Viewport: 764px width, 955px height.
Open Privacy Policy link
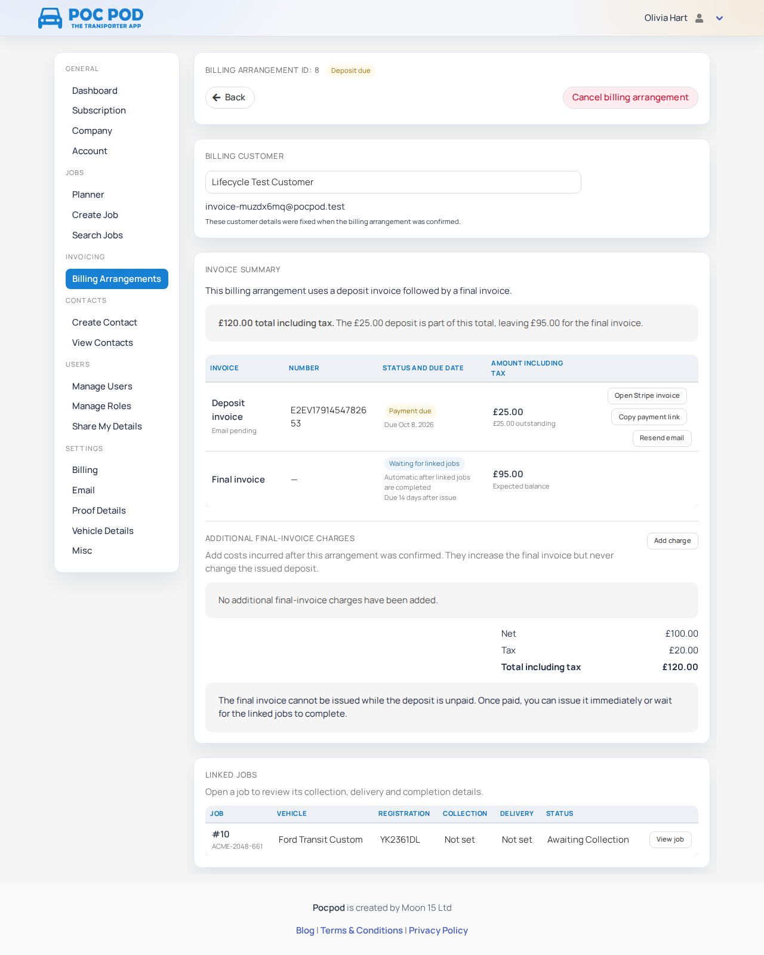click(438, 931)
